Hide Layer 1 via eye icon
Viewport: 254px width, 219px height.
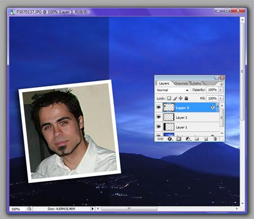159,127
